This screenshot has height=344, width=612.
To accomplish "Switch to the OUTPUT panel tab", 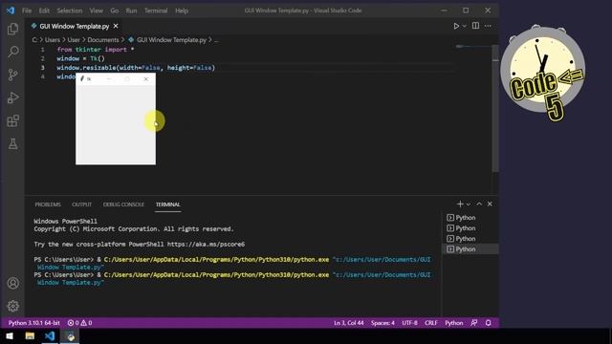I will coord(81,204).
